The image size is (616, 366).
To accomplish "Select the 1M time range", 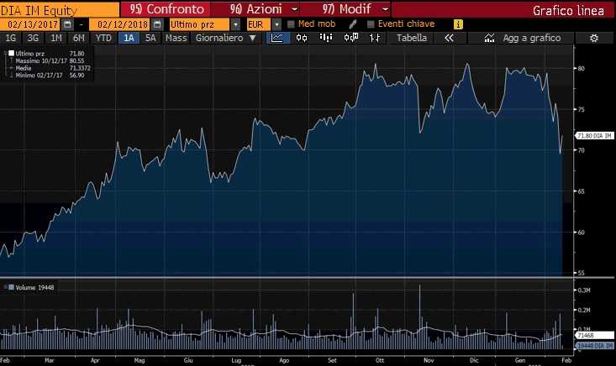I will (56, 38).
